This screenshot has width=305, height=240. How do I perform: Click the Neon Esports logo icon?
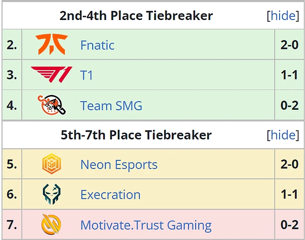(x=51, y=164)
